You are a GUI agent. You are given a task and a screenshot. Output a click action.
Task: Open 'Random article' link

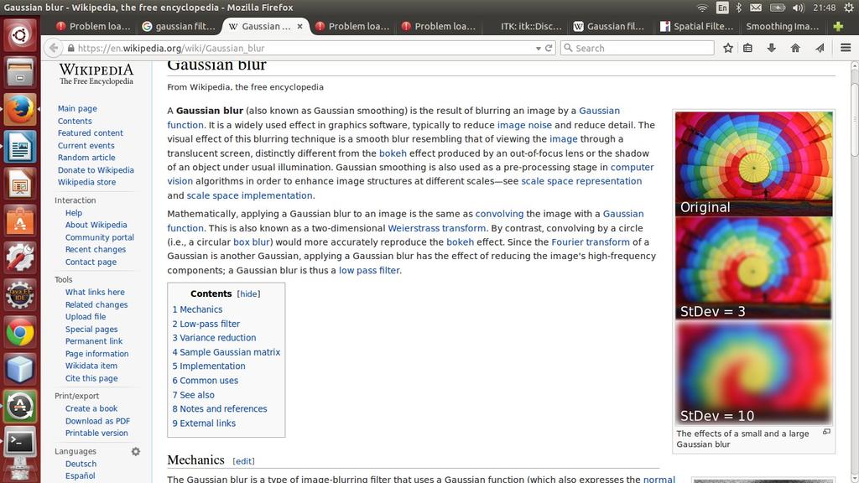pos(86,158)
